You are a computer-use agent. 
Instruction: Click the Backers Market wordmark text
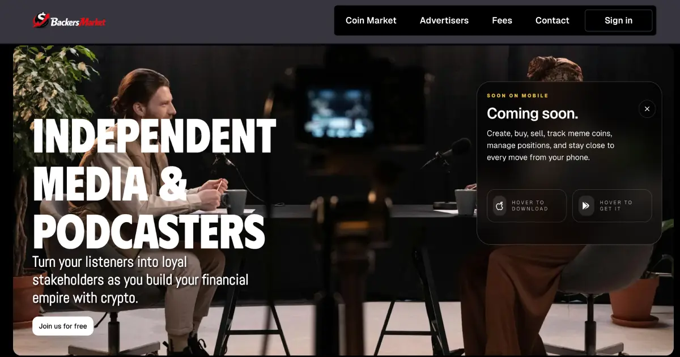[x=78, y=22]
